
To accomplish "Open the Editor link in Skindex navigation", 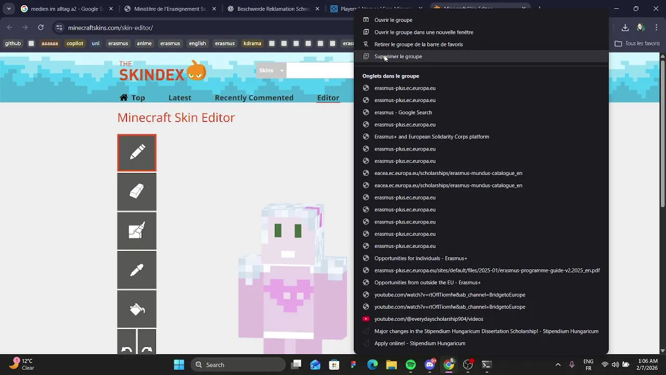I will coord(328,97).
